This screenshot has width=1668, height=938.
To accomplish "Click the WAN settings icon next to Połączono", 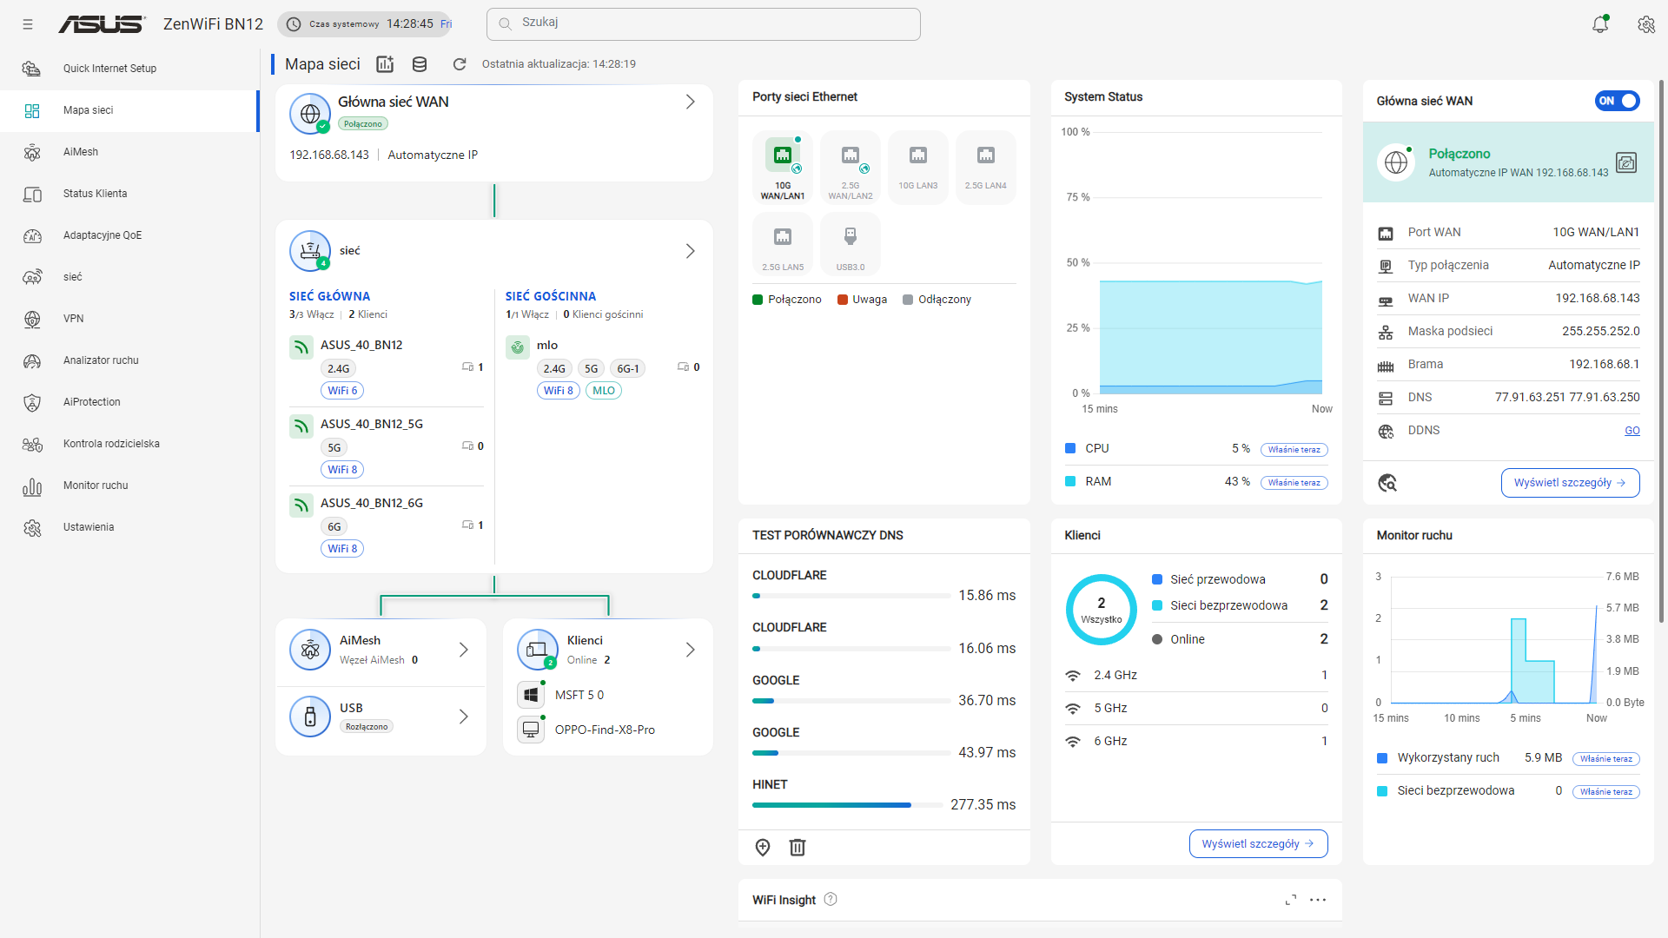I will 1626,162.
